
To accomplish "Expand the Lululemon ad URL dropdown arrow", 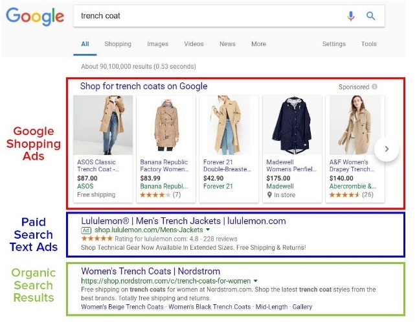I will (208, 230).
